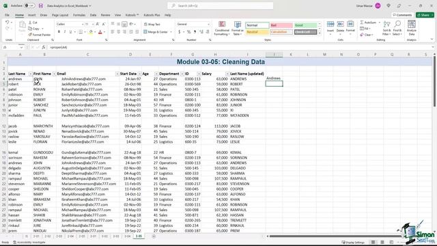Open the Home ribbon tab

[19, 15]
